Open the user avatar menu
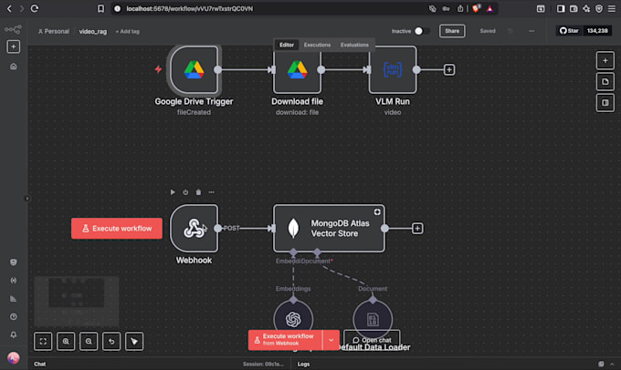The image size is (621, 370). click(14, 358)
